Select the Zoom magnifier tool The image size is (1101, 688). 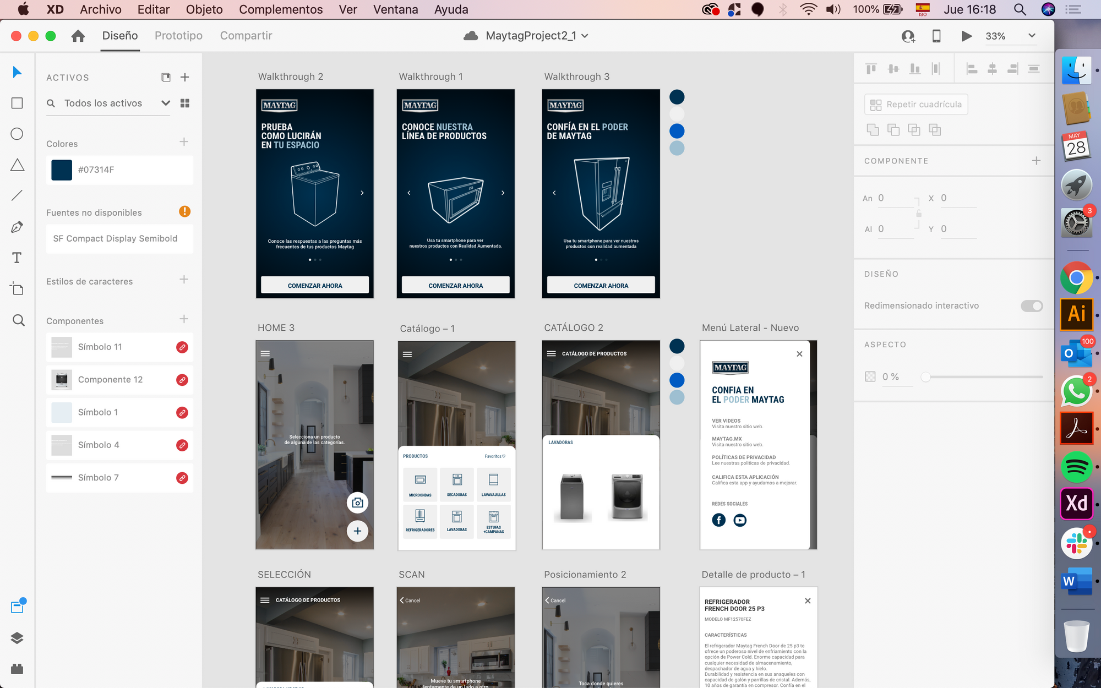pos(18,320)
